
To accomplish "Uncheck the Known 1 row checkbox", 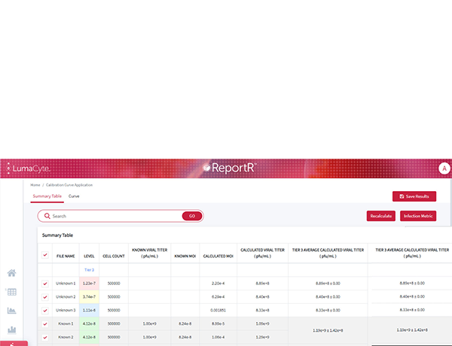I will [x=44, y=323].
